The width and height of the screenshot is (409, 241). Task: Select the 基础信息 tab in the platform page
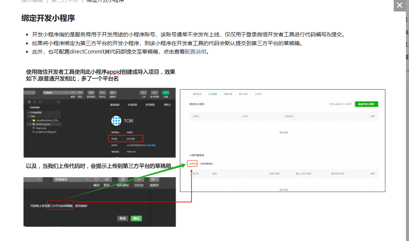[197, 94]
